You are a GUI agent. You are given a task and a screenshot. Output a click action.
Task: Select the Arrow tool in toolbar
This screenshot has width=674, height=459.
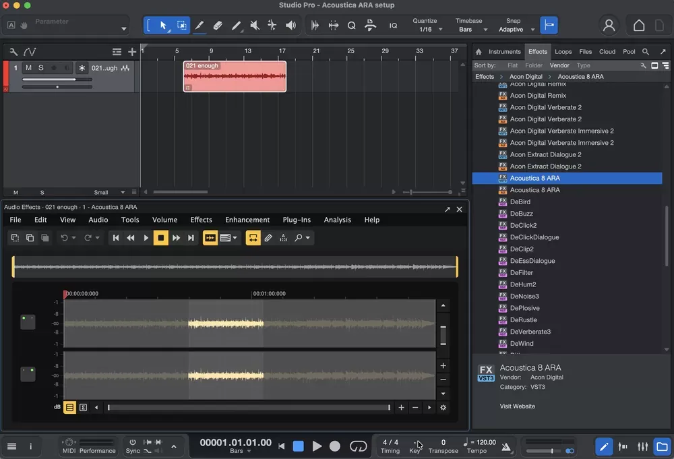click(163, 26)
